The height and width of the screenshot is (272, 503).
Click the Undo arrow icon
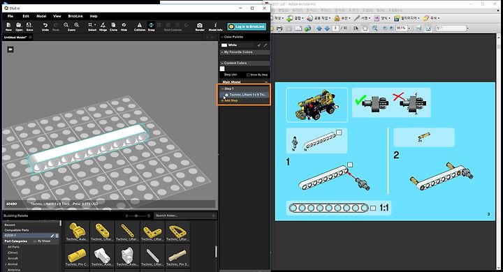pos(45,25)
